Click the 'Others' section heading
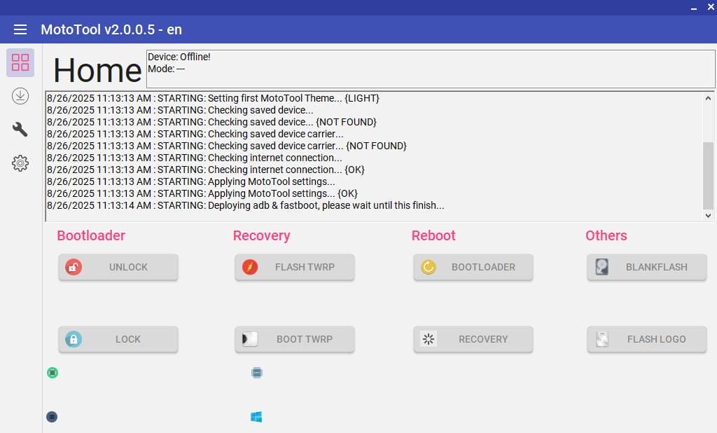 (x=606, y=235)
